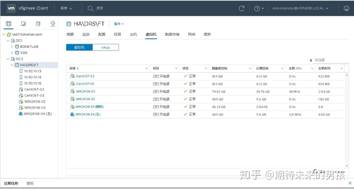This screenshot has height=189, width=354.
Task: Open the 近期任务 panel tab
Action: [11, 184]
